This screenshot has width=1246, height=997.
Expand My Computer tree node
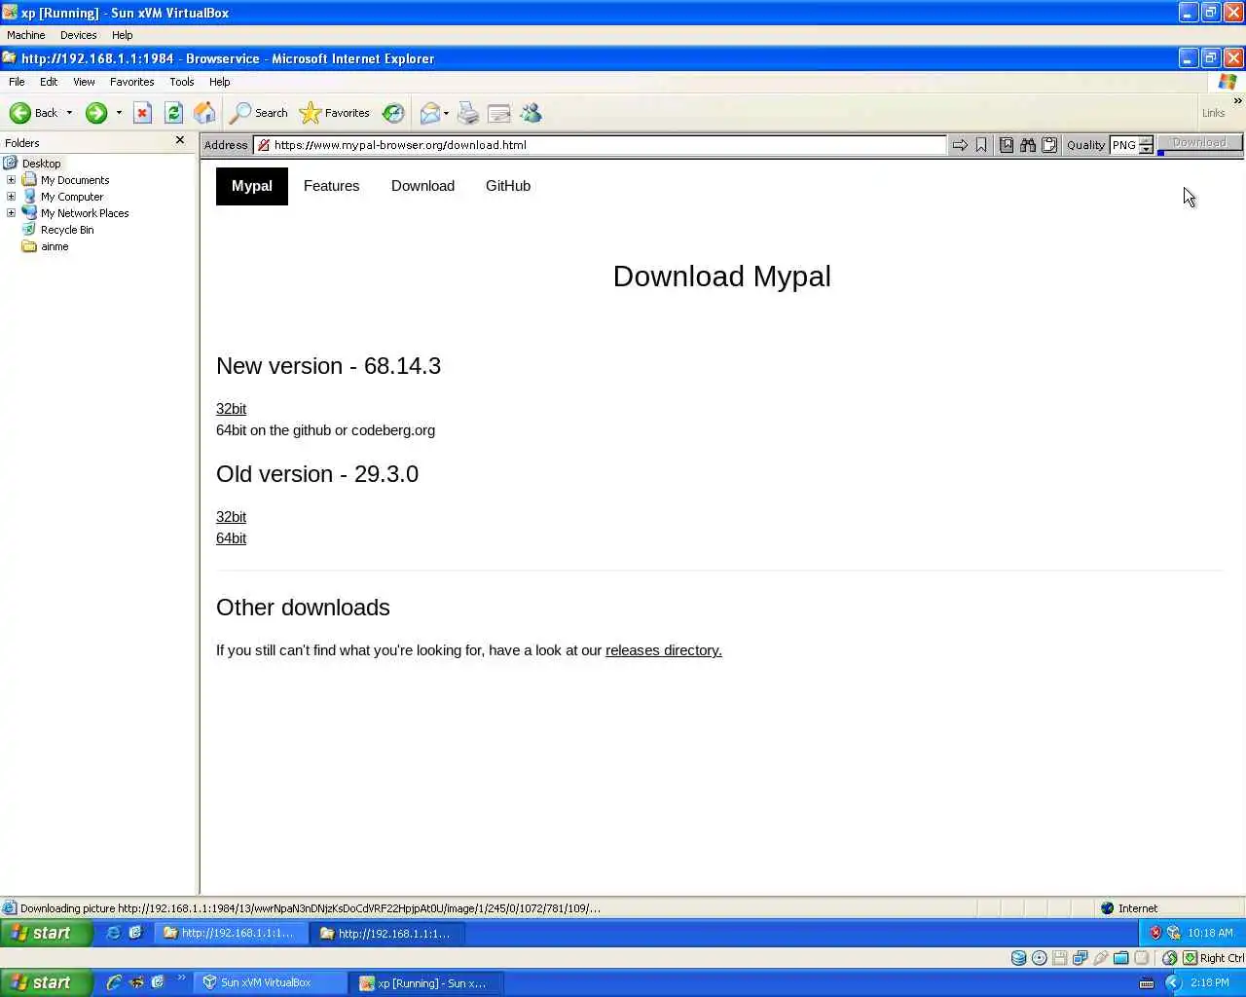pos(11,197)
